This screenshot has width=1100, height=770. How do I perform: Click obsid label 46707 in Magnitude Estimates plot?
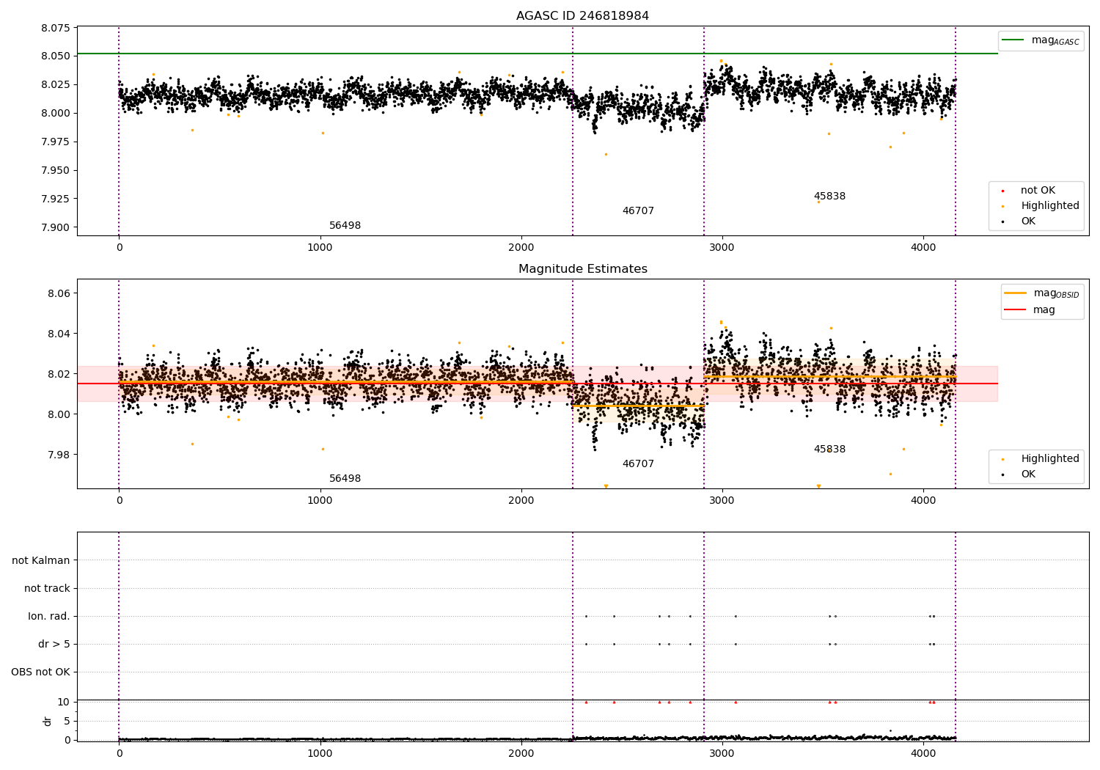638,464
